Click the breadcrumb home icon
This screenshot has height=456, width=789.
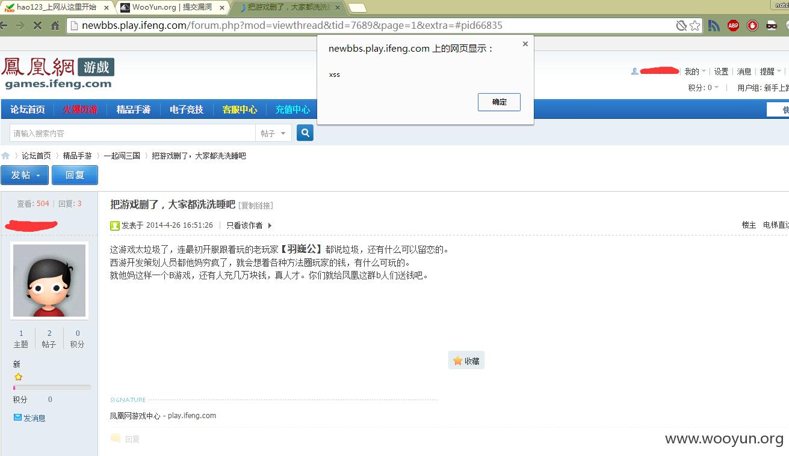pos(5,156)
